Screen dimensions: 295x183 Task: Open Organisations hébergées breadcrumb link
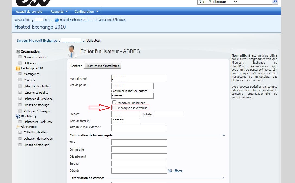pos(110,20)
